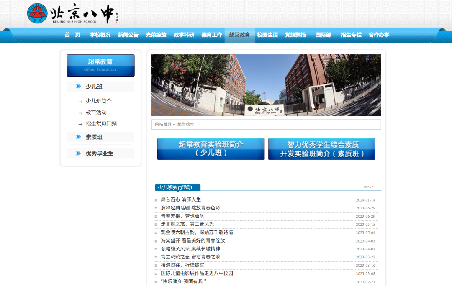
Task: Open article “快乐健身 强国有我”
Action: point(183,282)
